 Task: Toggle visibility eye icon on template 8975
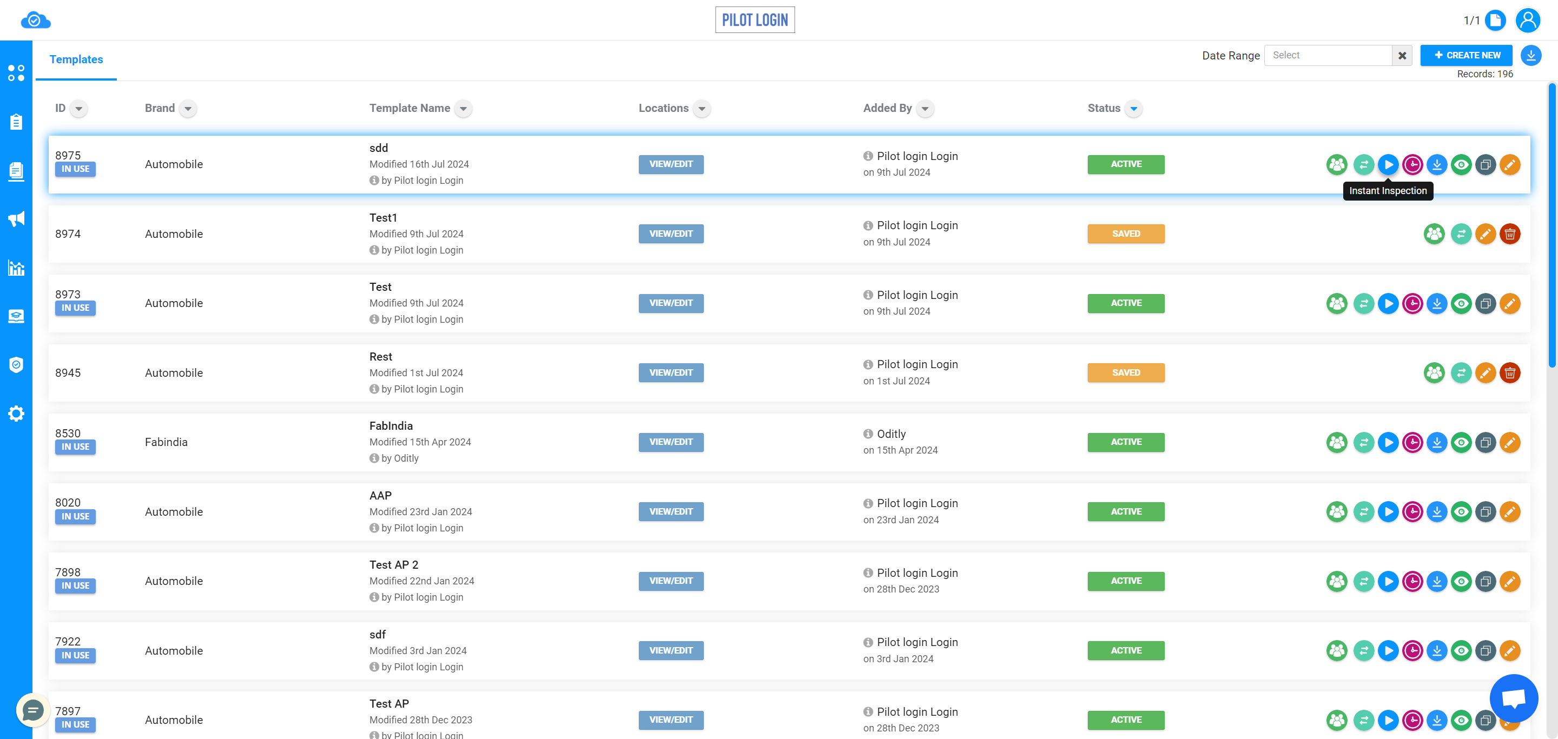(1462, 164)
